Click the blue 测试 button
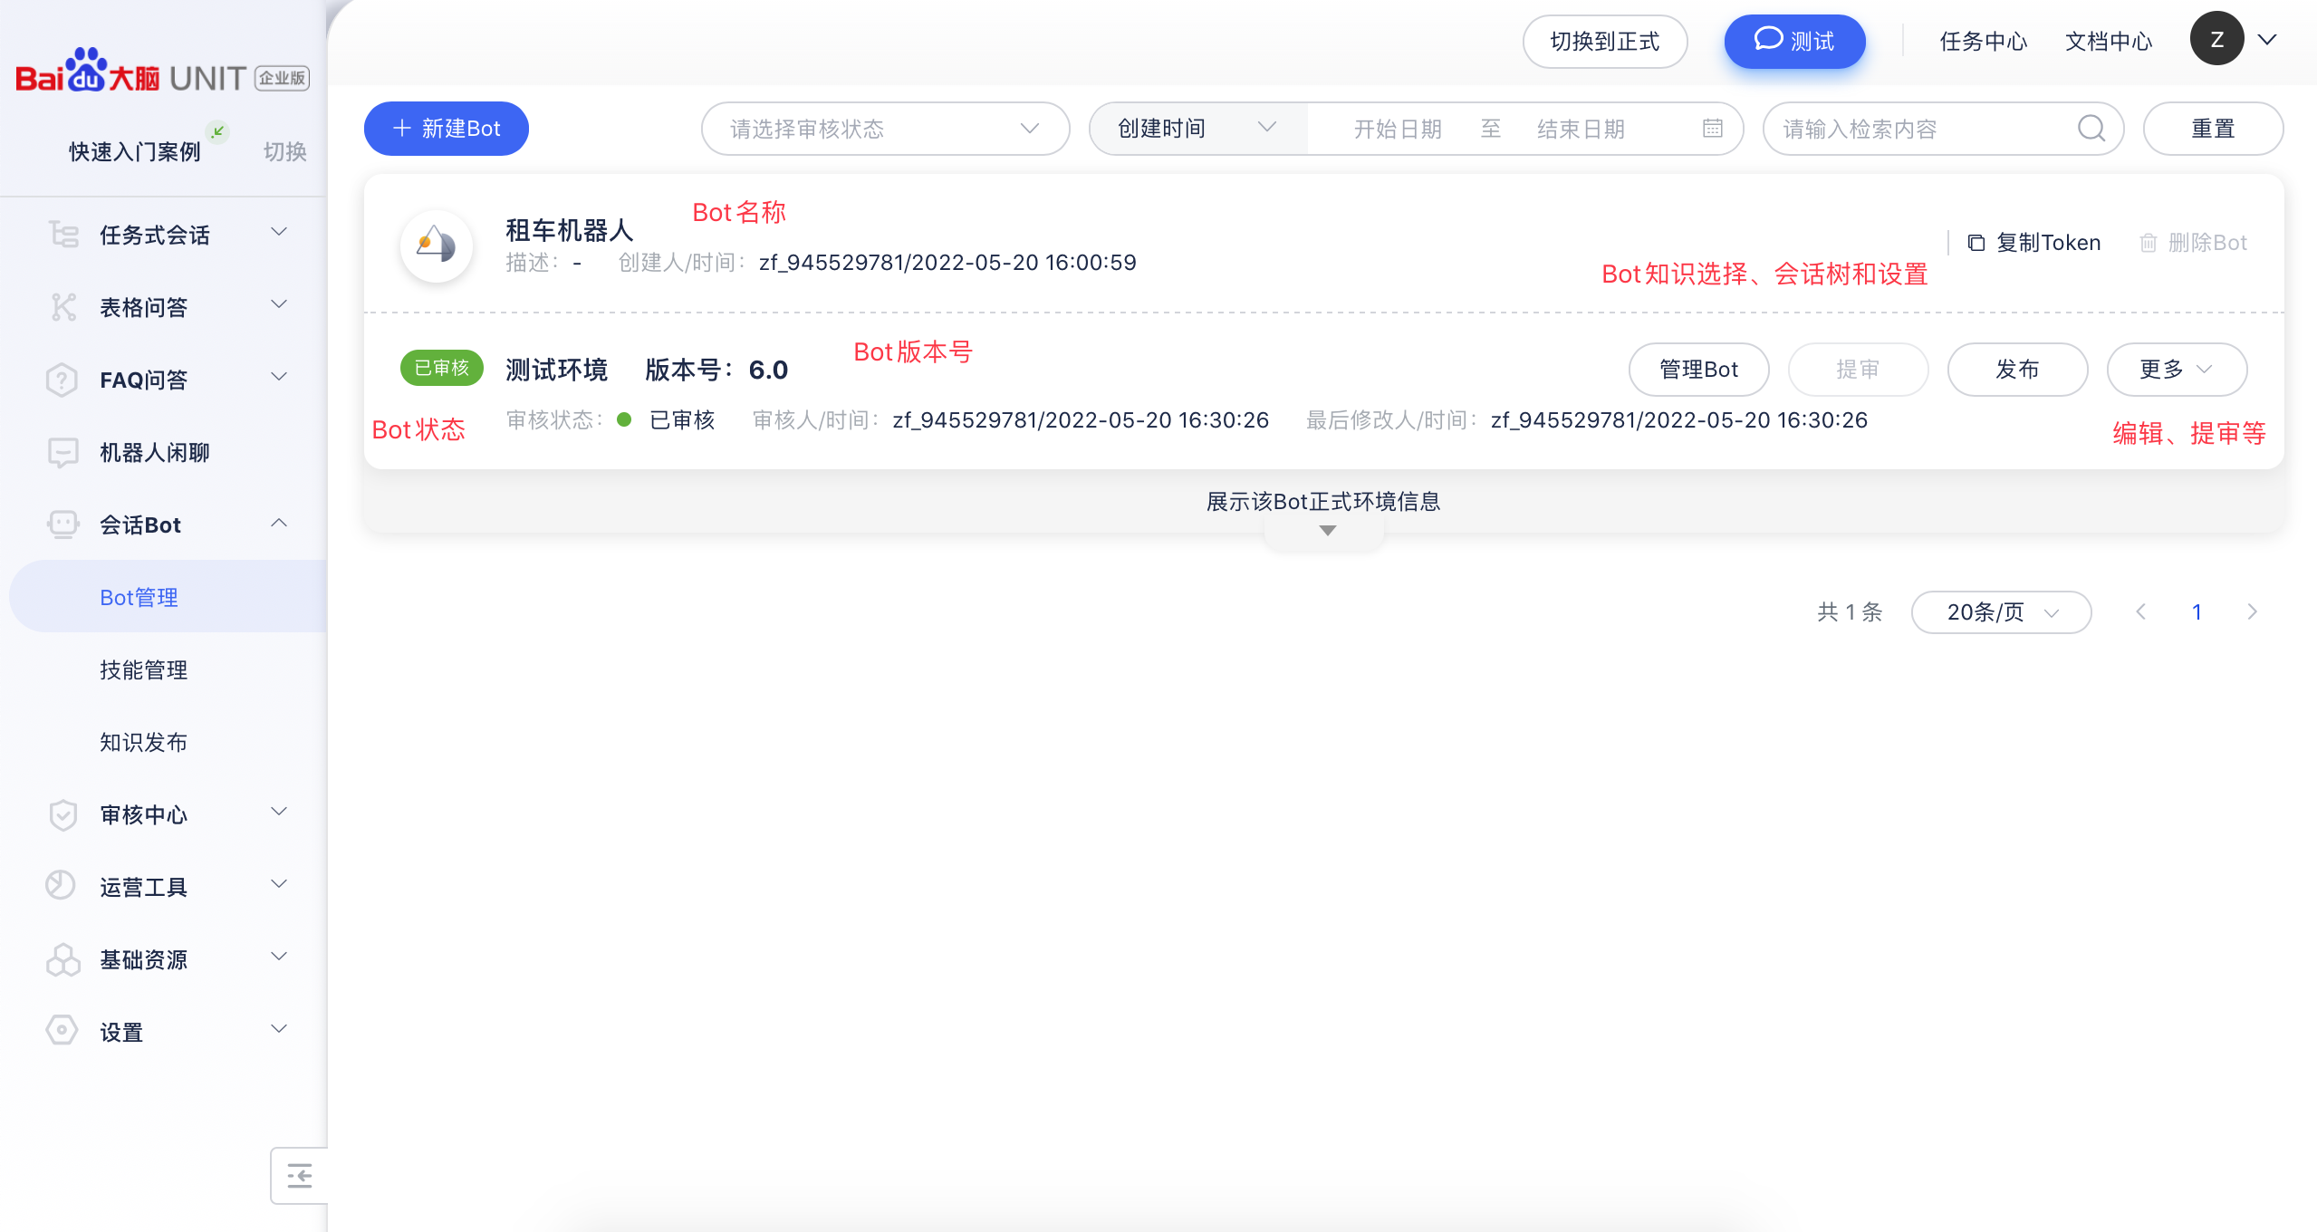This screenshot has width=2317, height=1232. [x=1794, y=42]
